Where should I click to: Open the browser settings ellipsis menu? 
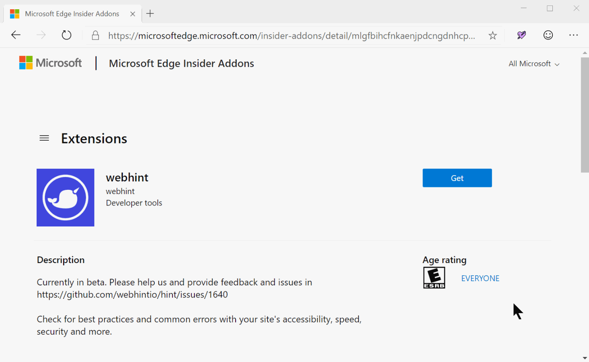(573, 35)
